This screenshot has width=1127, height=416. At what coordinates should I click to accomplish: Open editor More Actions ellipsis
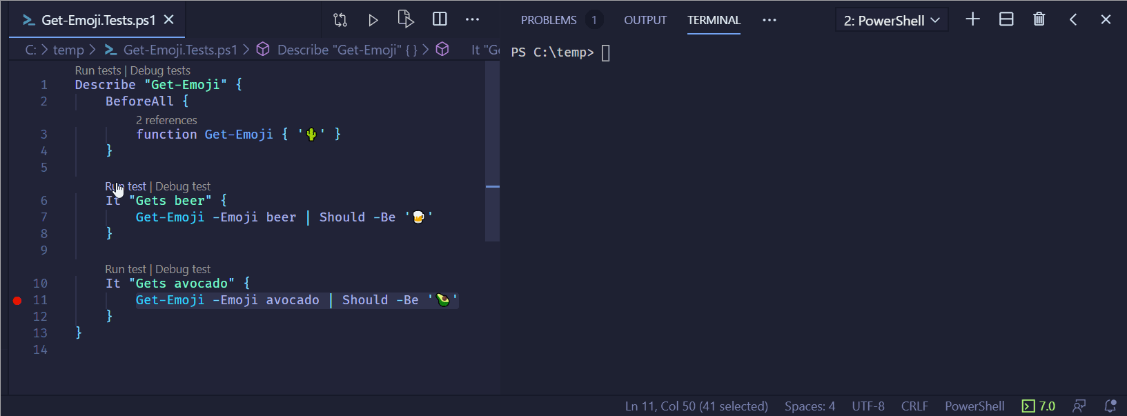[x=473, y=19]
